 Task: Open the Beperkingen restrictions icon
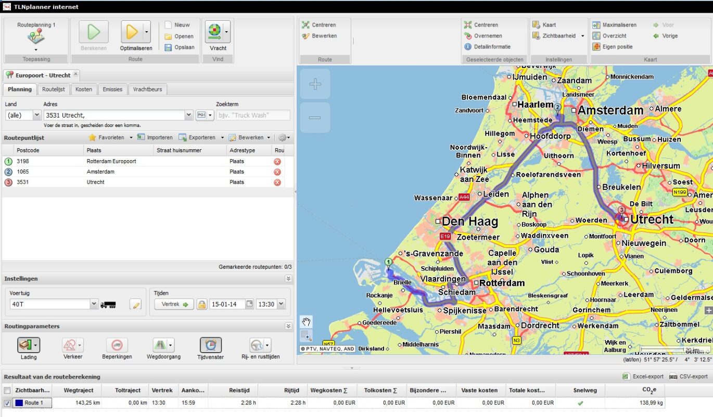click(117, 345)
